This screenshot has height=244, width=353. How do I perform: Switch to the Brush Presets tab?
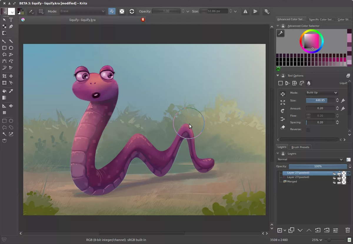(300, 147)
